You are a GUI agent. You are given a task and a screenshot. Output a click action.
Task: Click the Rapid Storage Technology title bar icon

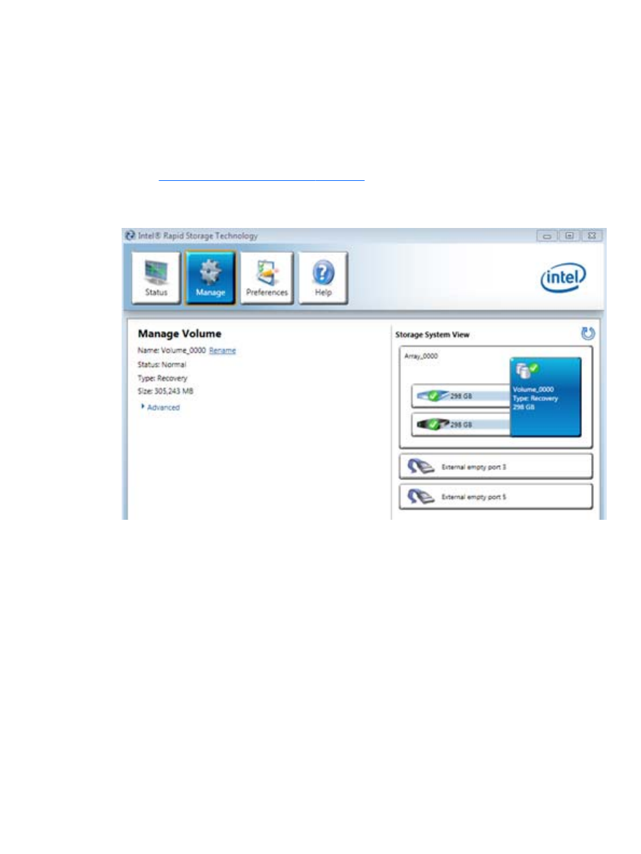click(130, 236)
